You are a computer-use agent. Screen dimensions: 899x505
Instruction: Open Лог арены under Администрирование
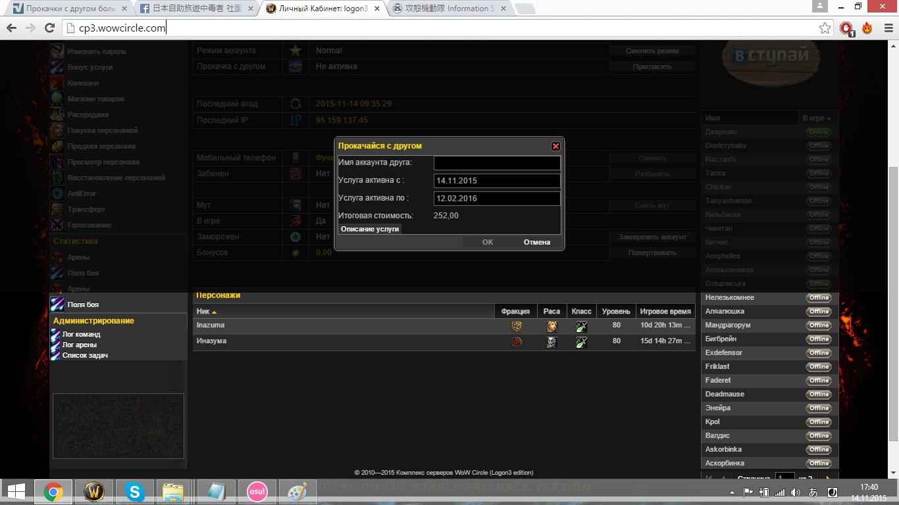point(79,345)
